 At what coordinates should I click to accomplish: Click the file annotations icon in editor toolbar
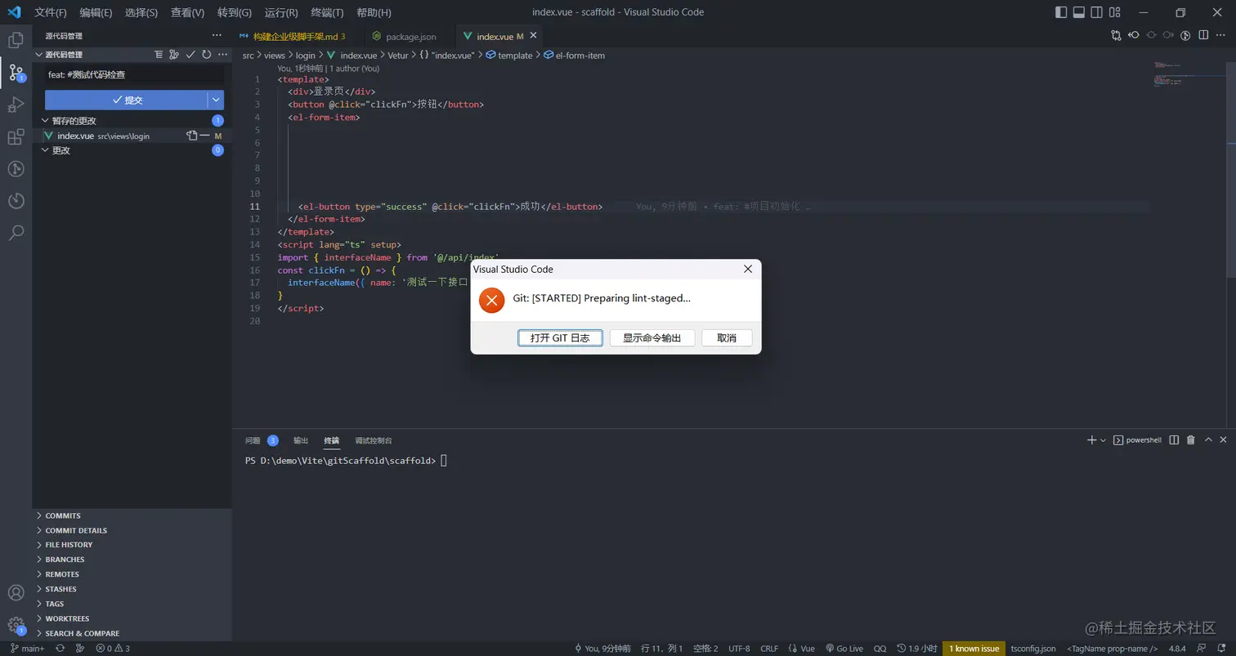point(1185,36)
